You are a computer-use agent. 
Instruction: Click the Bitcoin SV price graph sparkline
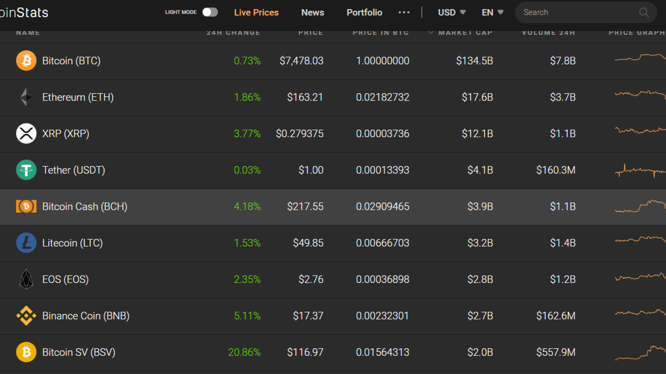tap(640, 352)
